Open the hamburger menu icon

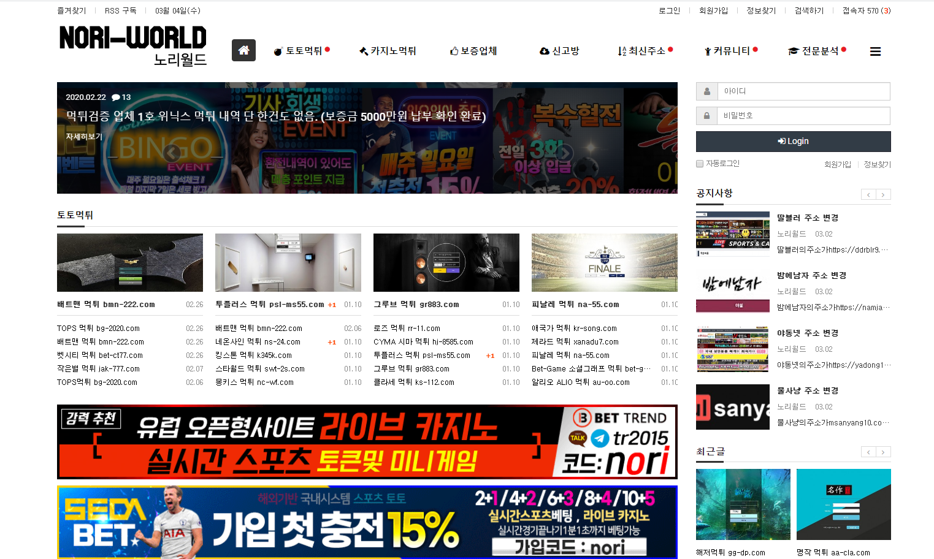(x=875, y=51)
